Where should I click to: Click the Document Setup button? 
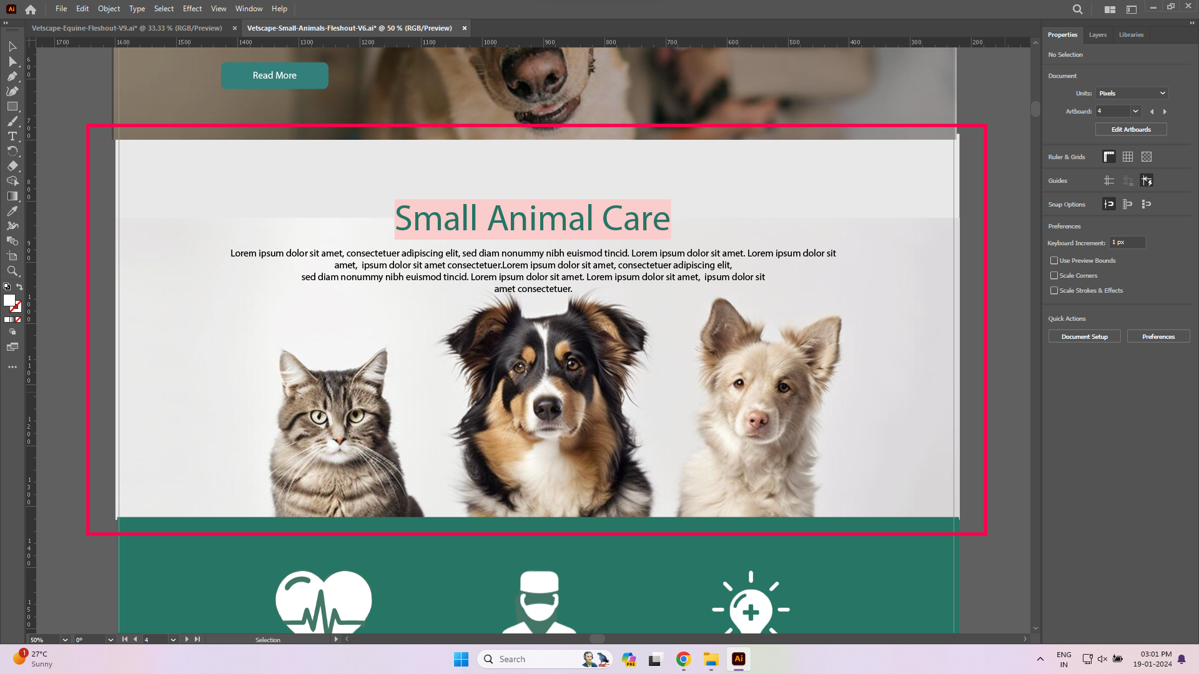[1084, 337]
